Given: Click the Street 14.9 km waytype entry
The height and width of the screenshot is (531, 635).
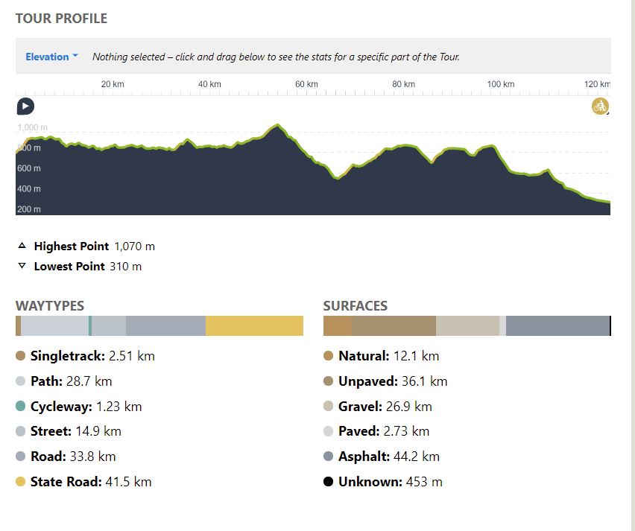Looking at the screenshot, I should [75, 431].
